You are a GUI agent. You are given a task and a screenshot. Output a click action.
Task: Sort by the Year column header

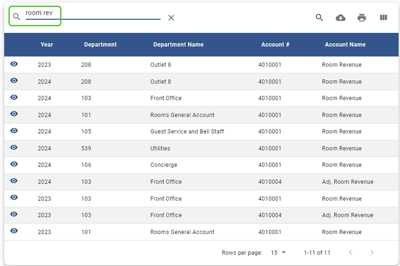(x=47, y=44)
